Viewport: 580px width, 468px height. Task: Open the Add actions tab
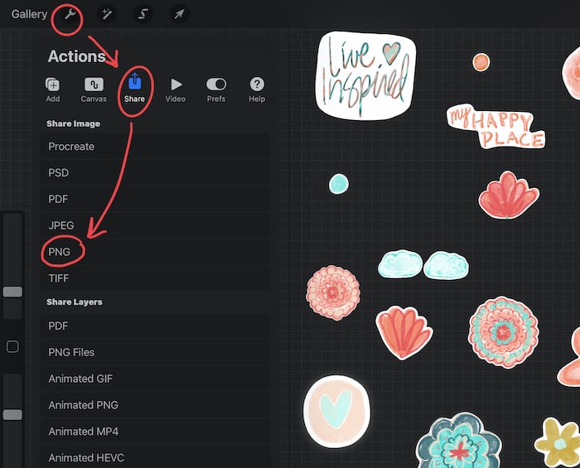[x=53, y=89]
